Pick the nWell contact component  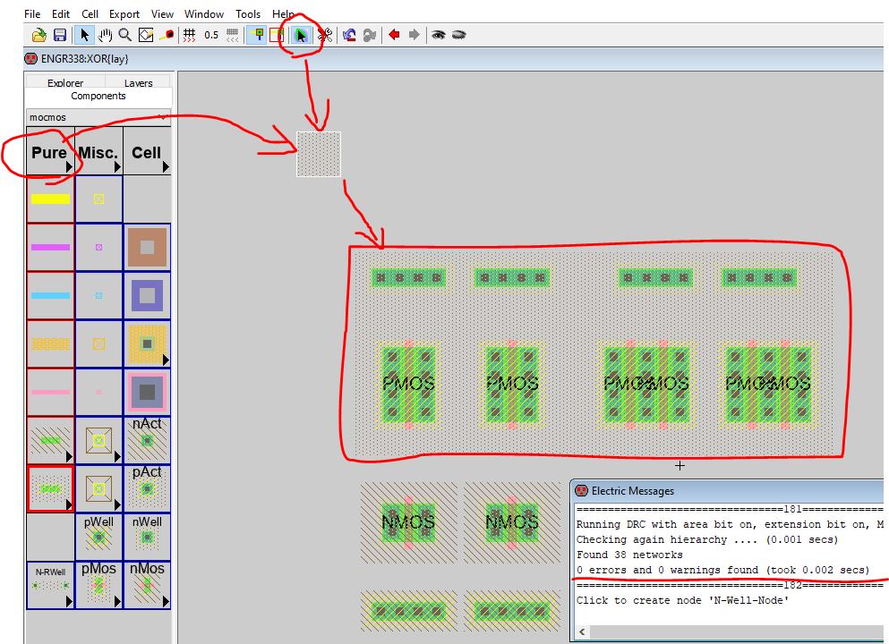(x=147, y=537)
